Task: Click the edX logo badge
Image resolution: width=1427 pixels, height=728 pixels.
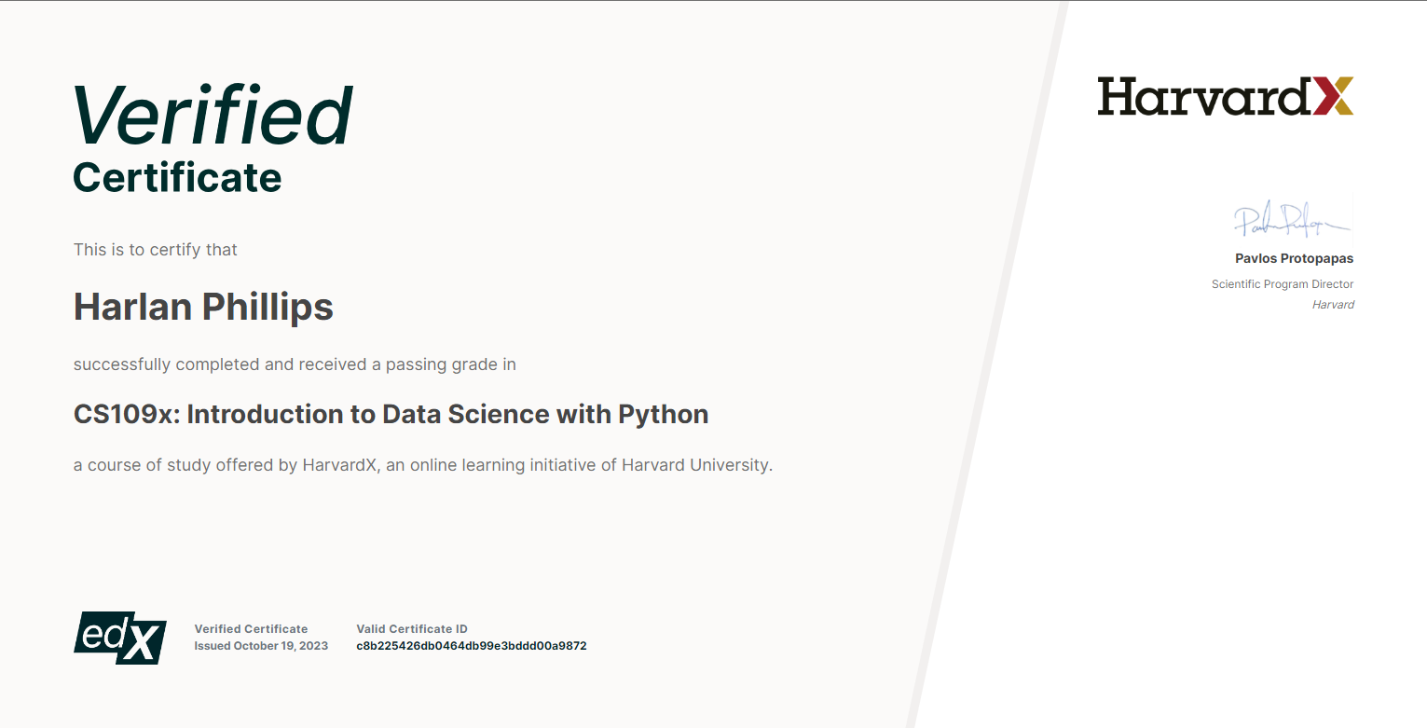Action: (120, 638)
